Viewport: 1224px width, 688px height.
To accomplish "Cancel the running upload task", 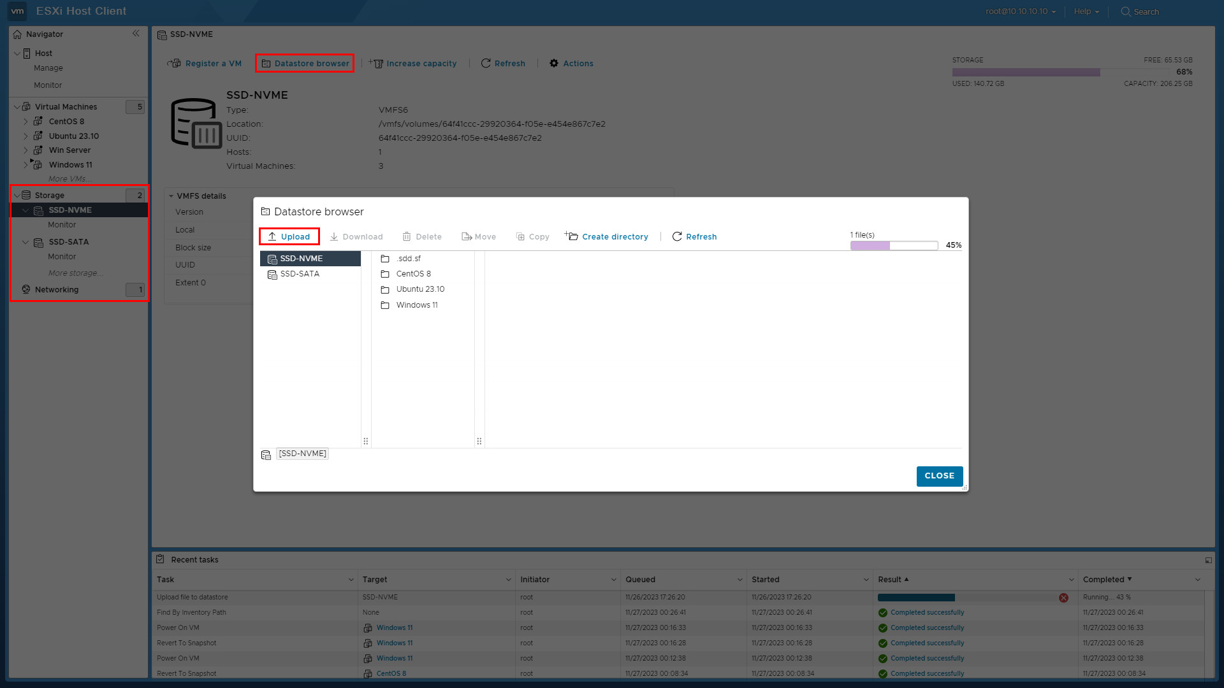I will tap(1063, 598).
